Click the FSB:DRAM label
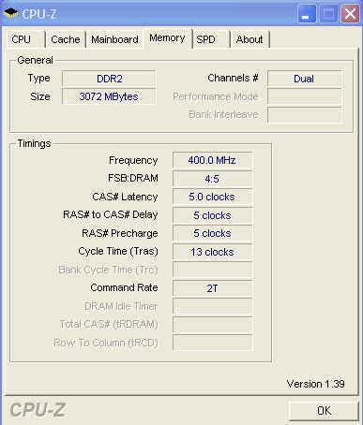The height and width of the screenshot is (425, 363). [x=133, y=178]
